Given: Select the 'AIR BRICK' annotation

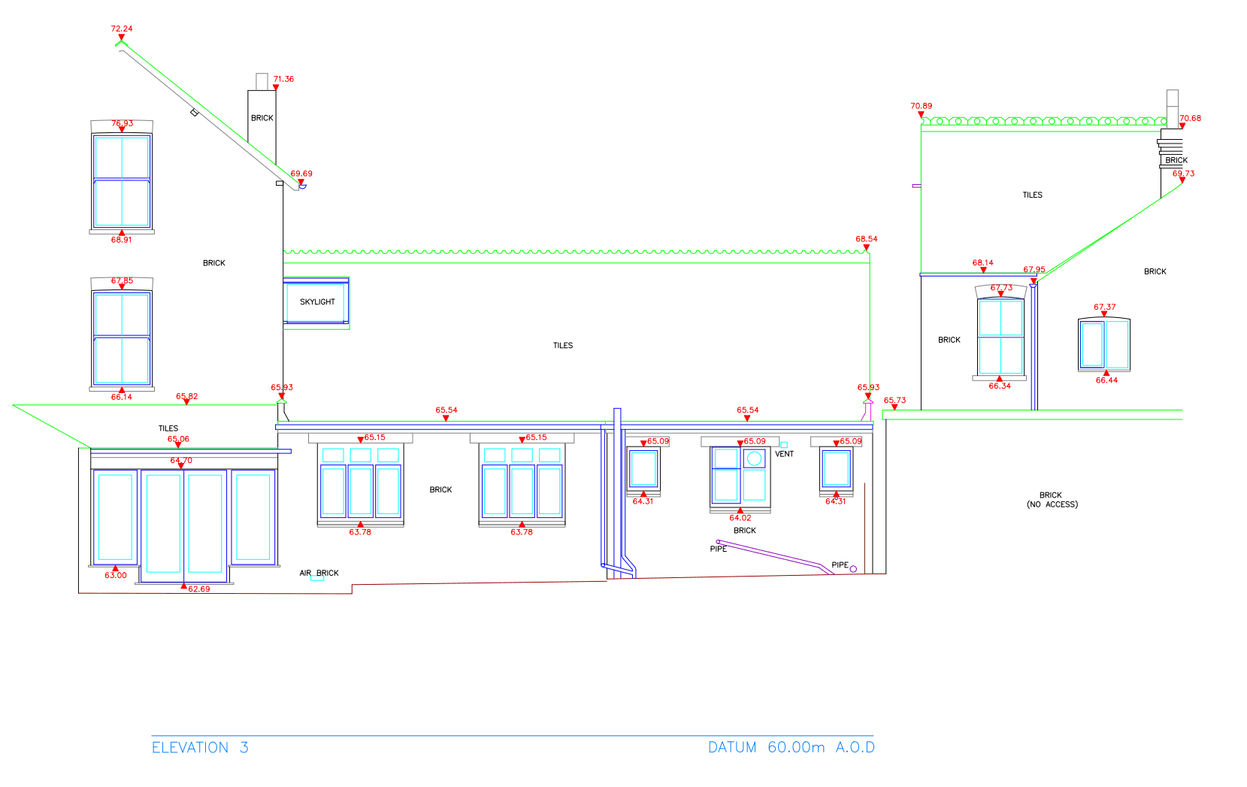Looking at the screenshot, I should tap(319, 573).
